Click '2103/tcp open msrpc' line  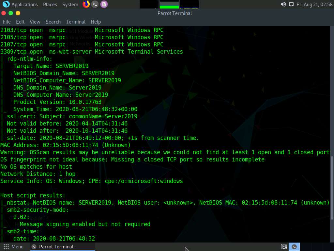tap(82, 30)
